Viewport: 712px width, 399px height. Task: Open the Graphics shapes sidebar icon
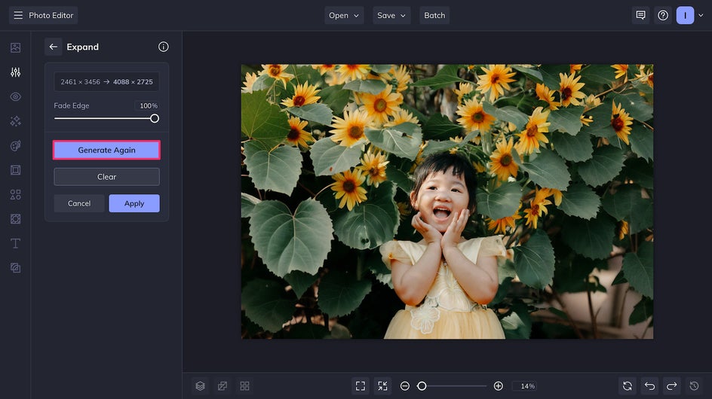pos(15,194)
